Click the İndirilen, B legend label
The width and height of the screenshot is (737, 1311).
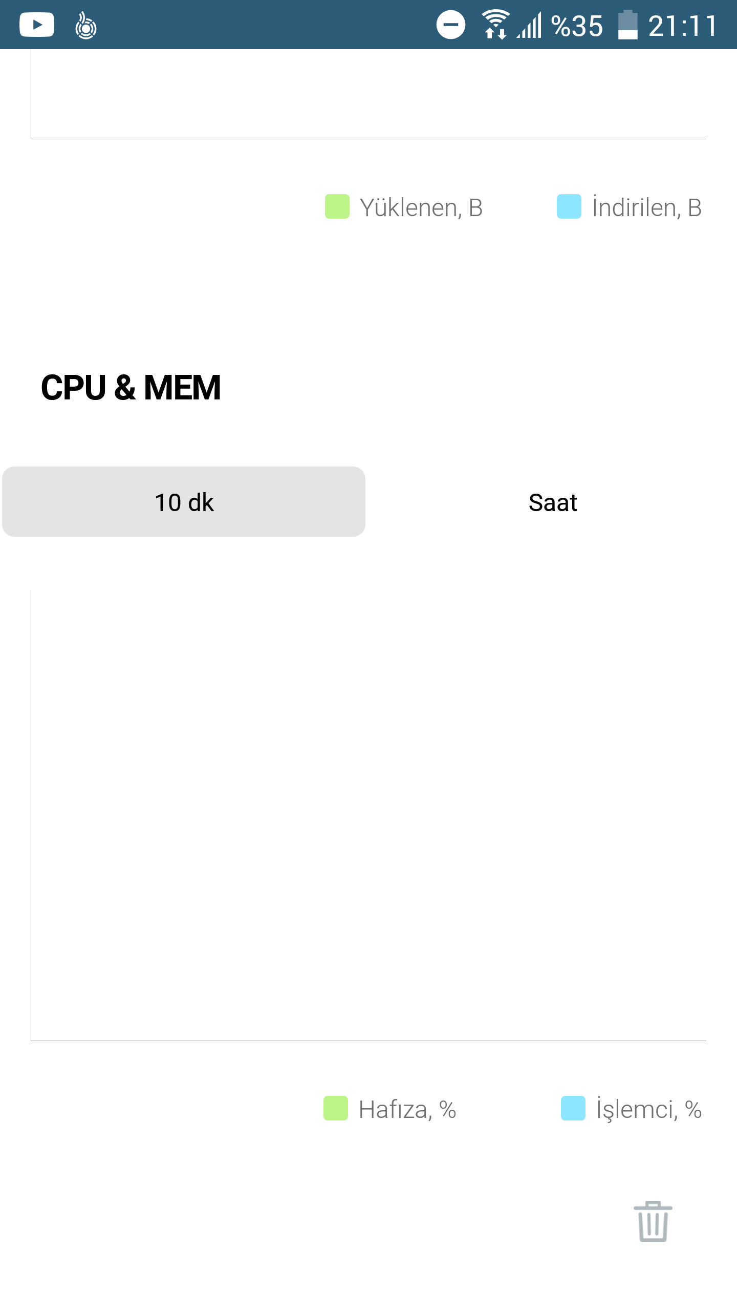[x=647, y=207]
